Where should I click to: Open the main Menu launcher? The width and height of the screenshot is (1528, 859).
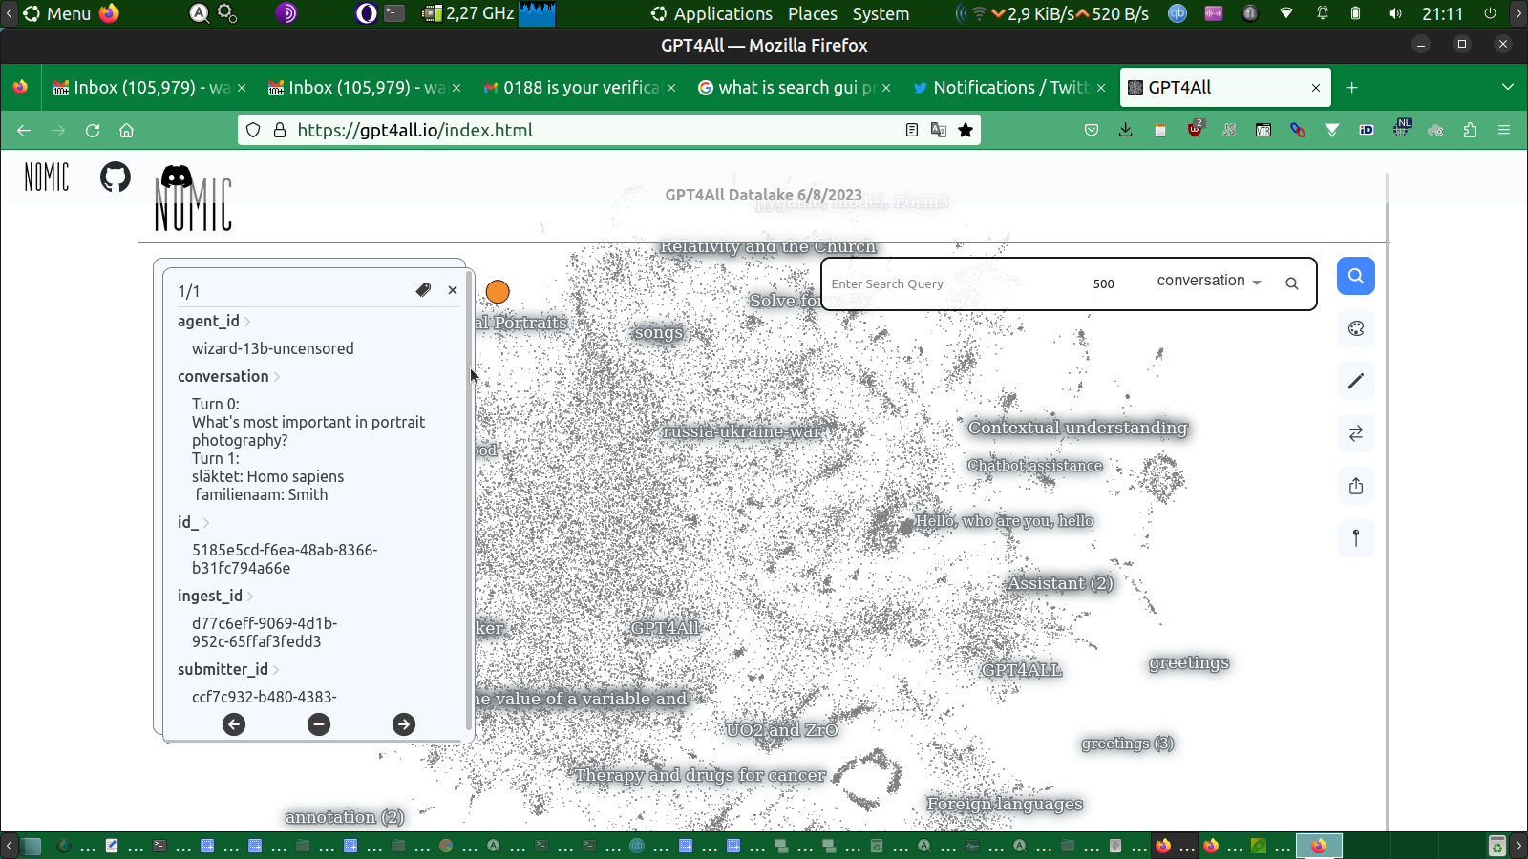click(x=57, y=13)
